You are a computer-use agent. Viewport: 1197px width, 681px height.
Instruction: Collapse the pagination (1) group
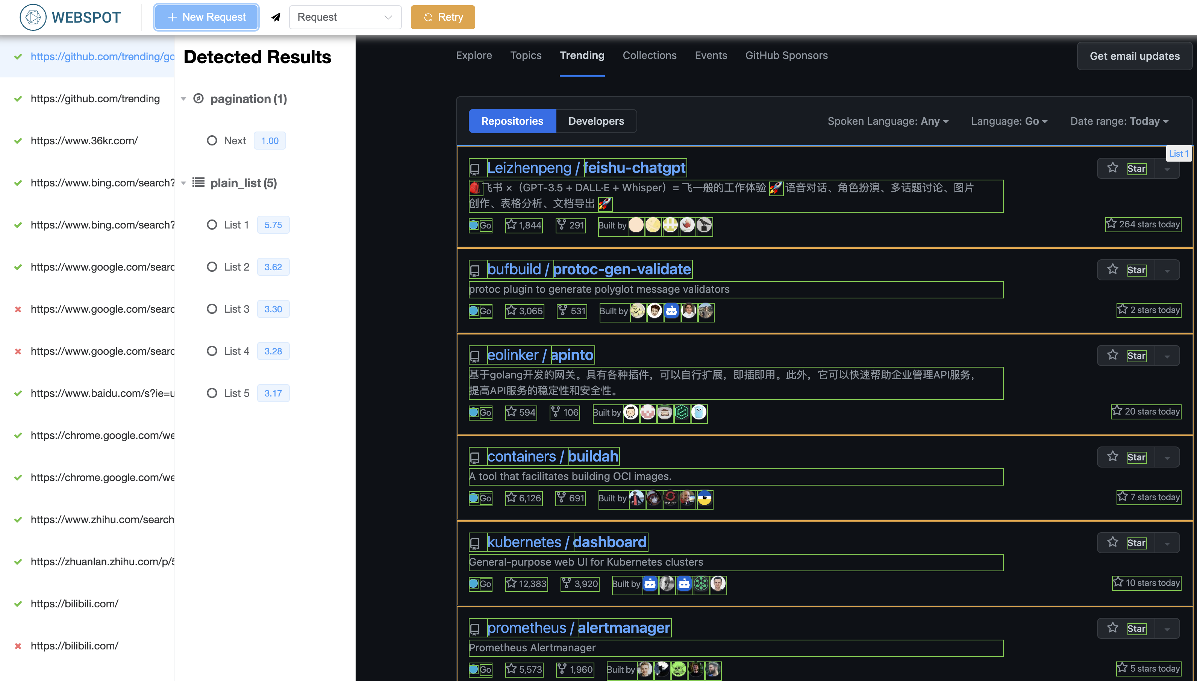coord(183,99)
